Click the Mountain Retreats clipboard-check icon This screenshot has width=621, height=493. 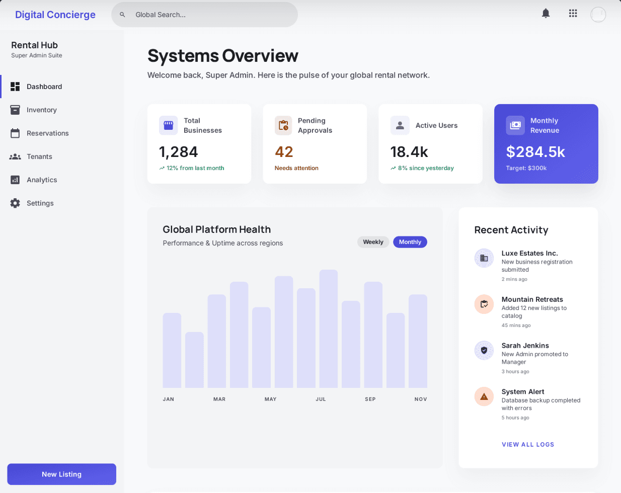[x=484, y=304]
